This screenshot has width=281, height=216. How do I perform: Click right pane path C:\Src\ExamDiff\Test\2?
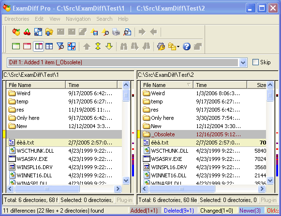click(166, 75)
